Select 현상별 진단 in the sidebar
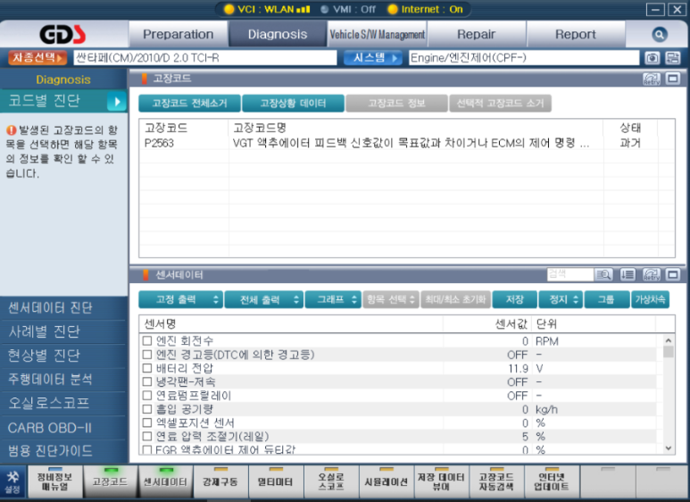Viewport: 690px width, 502px height. pos(62,356)
